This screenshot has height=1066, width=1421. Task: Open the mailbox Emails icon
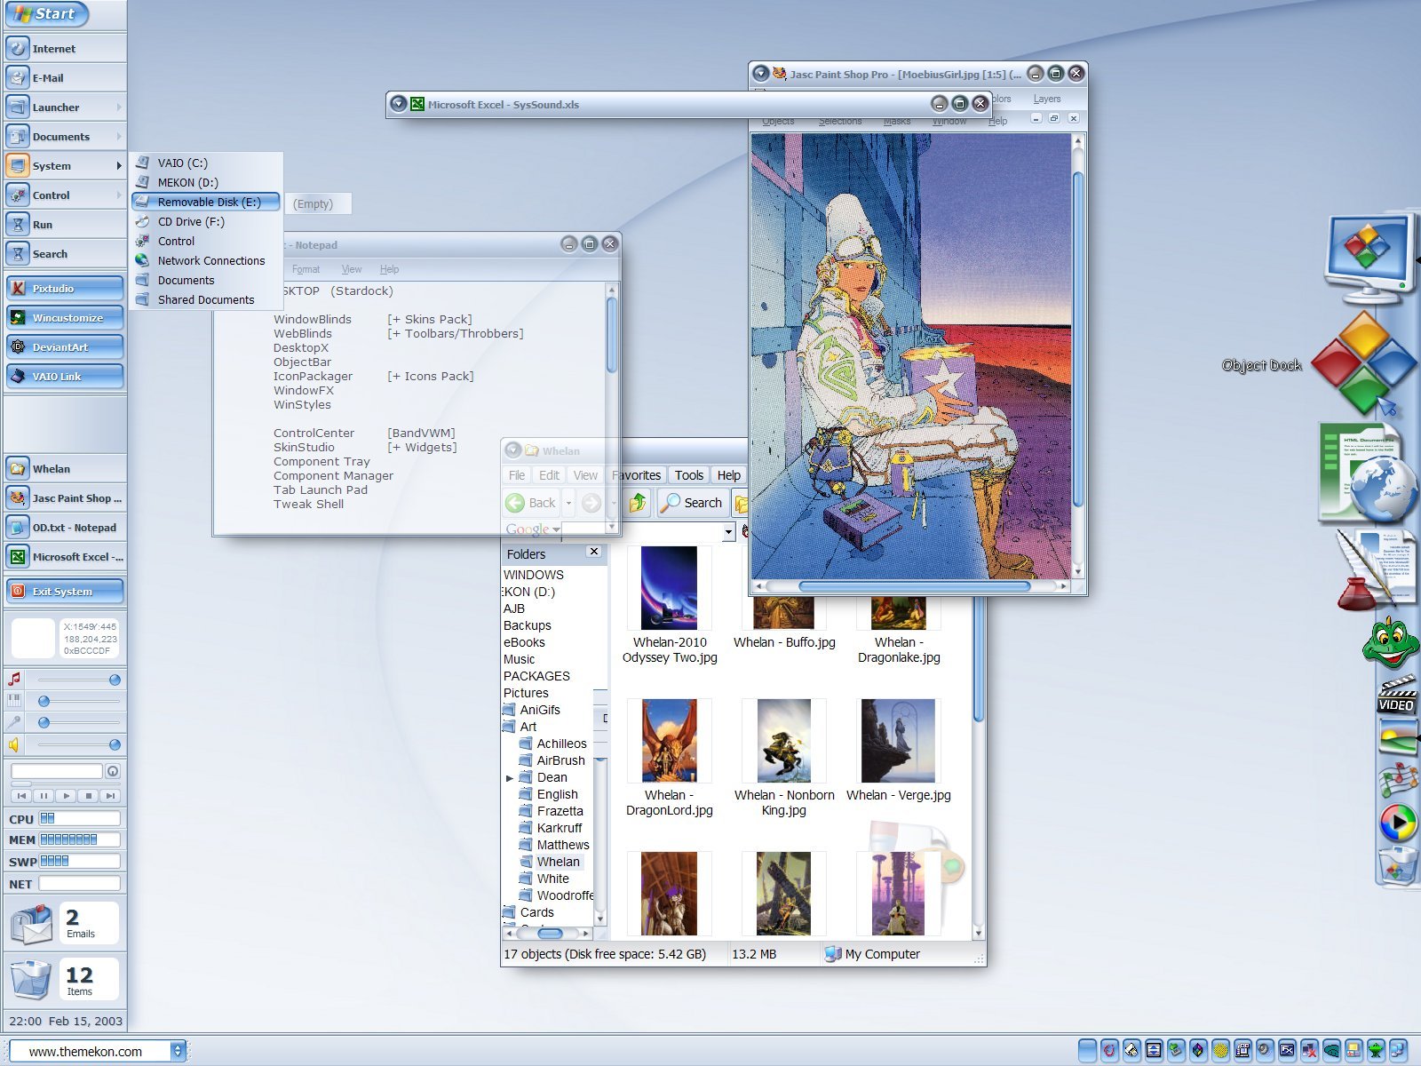(32, 924)
